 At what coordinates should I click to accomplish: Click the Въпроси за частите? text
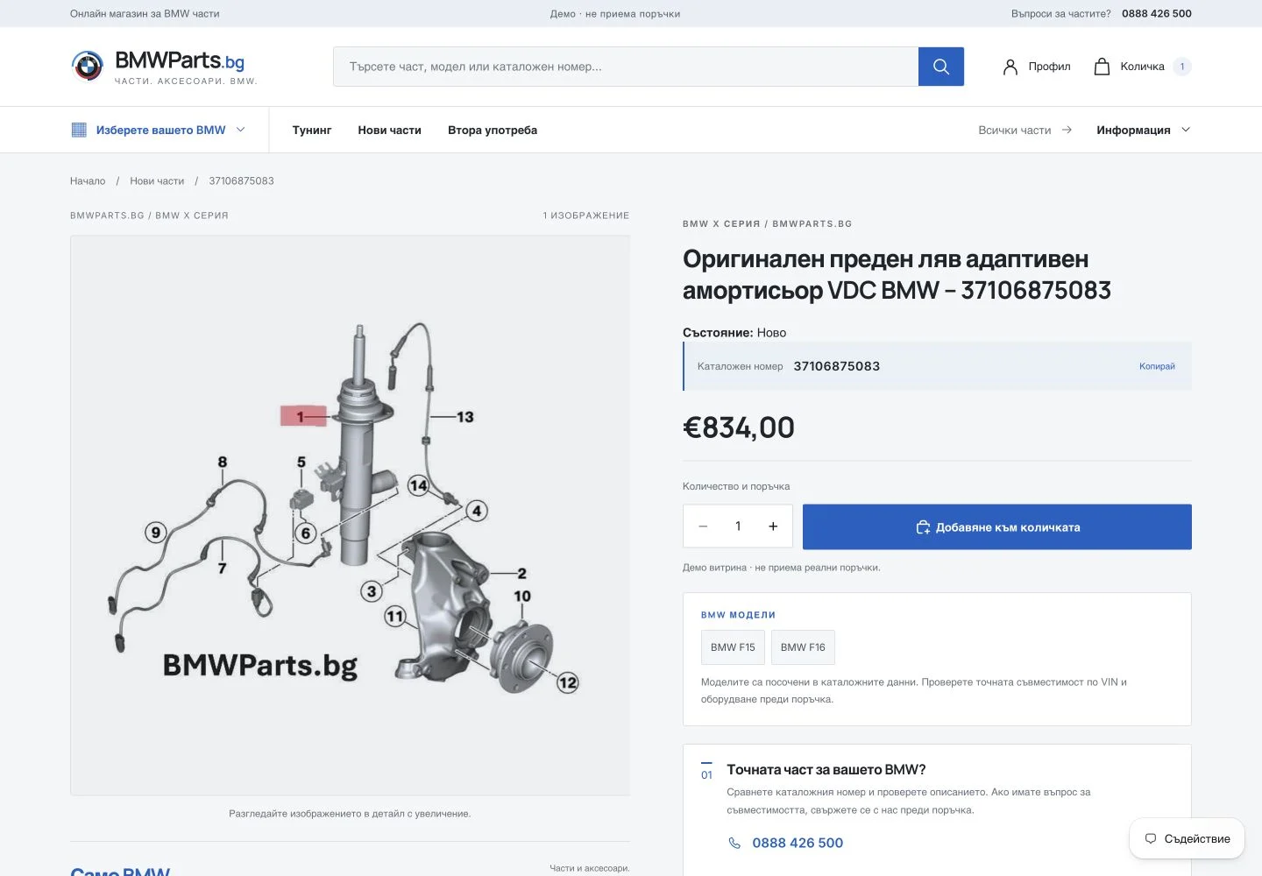click(x=1061, y=13)
